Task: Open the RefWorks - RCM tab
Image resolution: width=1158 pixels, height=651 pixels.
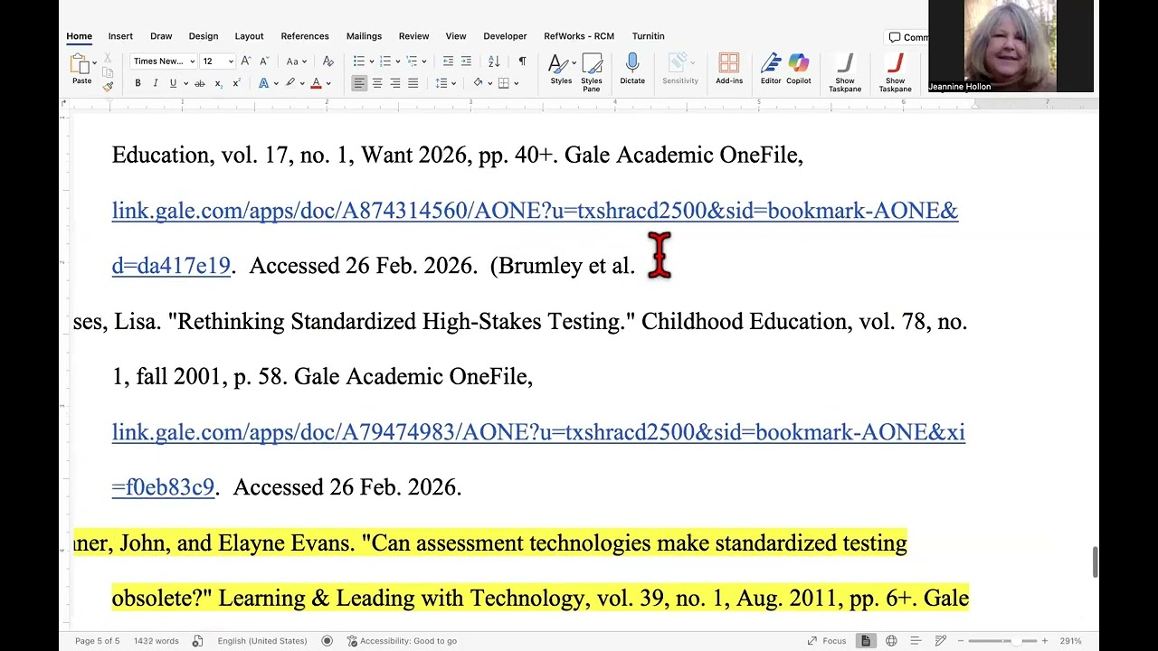Action: [579, 36]
